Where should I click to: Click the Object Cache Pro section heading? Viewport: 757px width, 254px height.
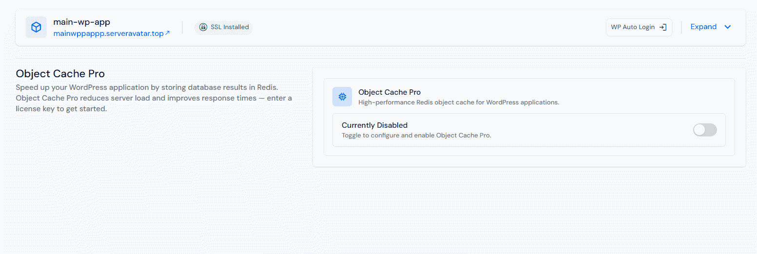point(60,73)
